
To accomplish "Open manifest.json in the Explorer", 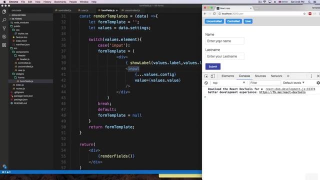I will click(22, 44).
